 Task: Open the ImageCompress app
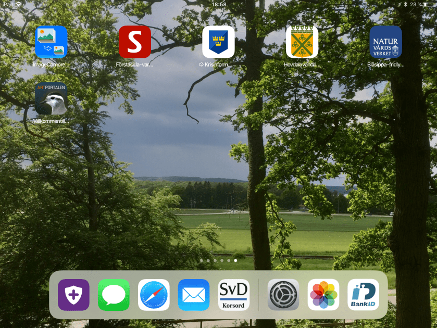51,42
